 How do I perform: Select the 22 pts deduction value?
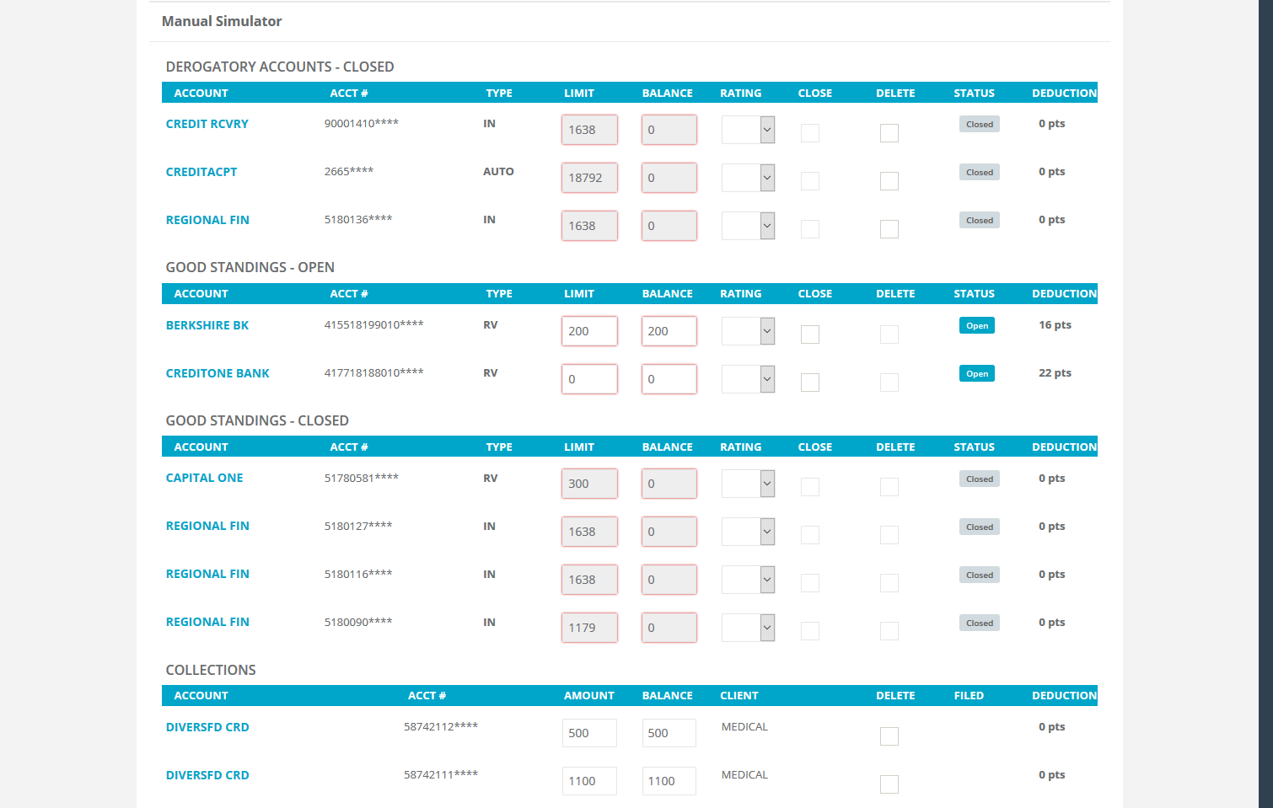click(x=1055, y=373)
